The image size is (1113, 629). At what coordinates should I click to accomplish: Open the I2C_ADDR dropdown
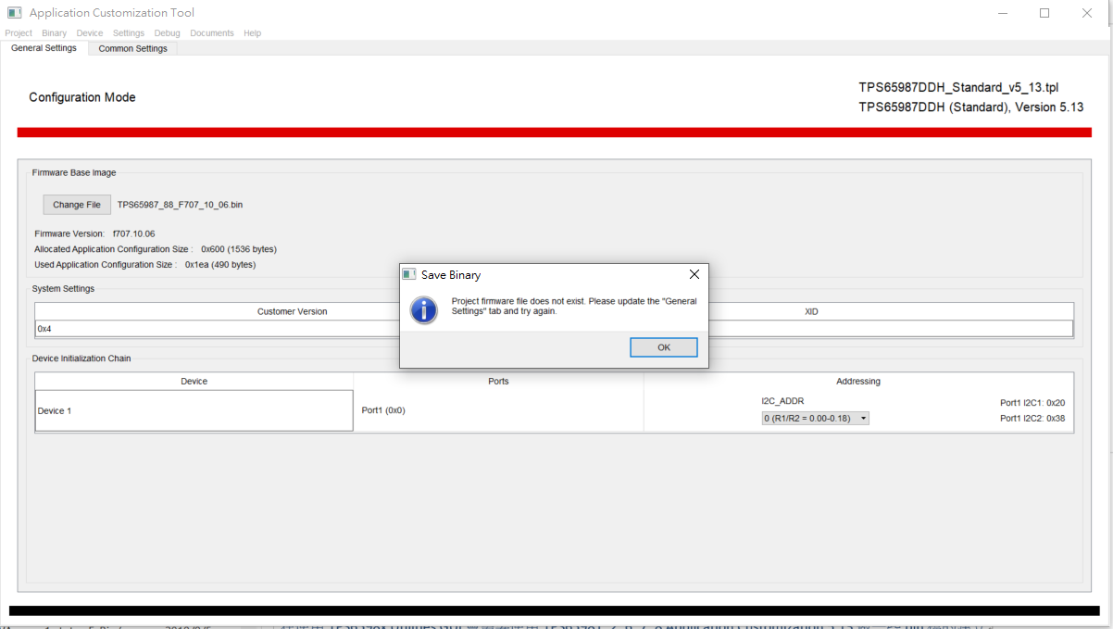pyautogui.click(x=815, y=419)
